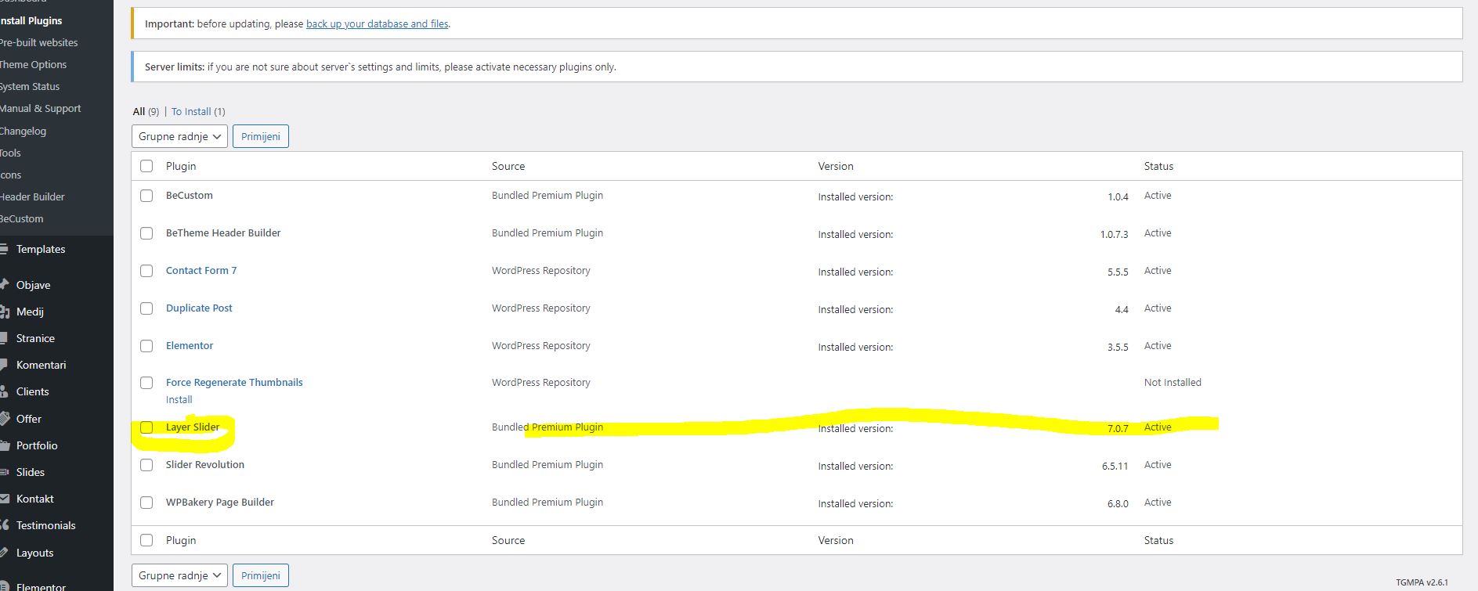The width and height of the screenshot is (1478, 591).
Task: Open the top Grupne radnje dropdown
Action: [179, 136]
